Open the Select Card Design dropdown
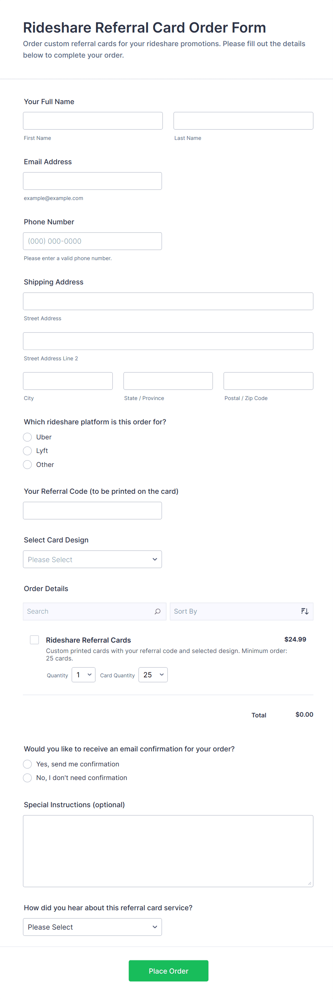333x999 pixels. pos(92,559)
